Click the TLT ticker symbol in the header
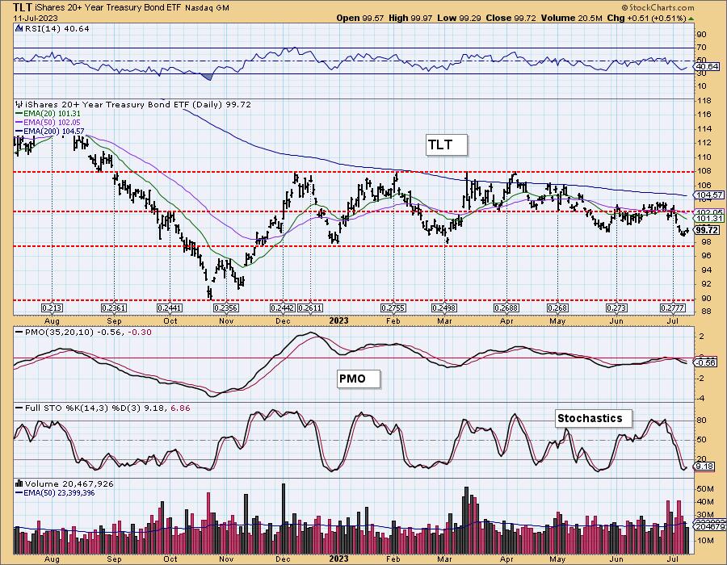The image size is (727, 565). coord(23,7)
